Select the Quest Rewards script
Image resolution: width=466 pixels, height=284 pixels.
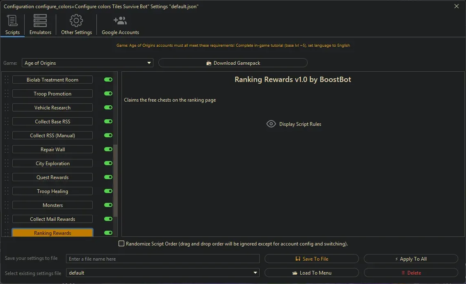pos(52,177)
